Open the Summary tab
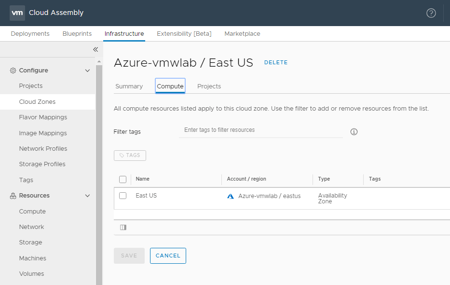450x285 pixels. (129, 86)
